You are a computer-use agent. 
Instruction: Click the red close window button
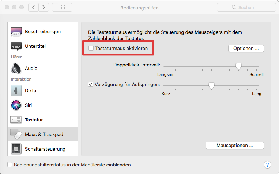[7, 7]
